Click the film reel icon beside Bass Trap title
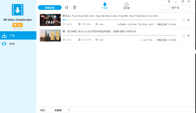Screen dimensions: 196x113 point(64,16)
